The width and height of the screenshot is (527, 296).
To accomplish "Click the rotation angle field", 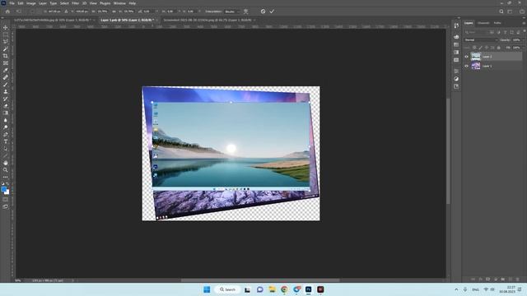I will click(148, 12).
